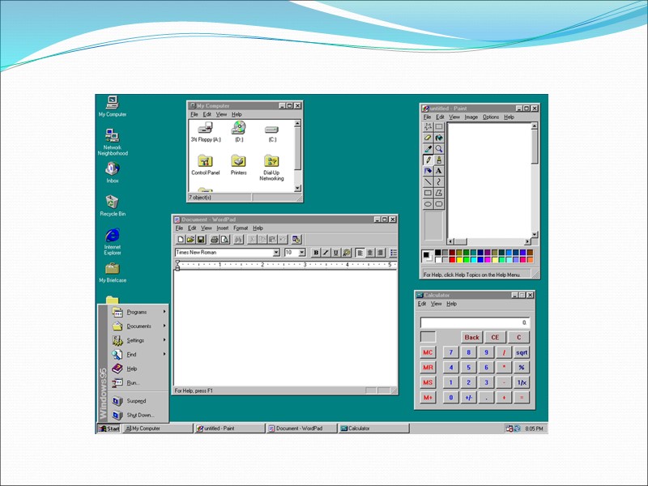Select the Text tool in Paint

(439, 171)
